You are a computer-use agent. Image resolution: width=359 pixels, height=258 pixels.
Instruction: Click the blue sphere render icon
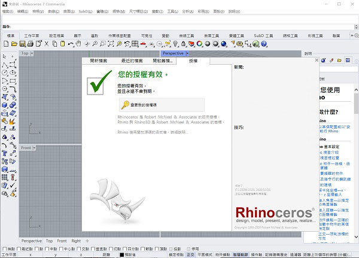point(224,44)
